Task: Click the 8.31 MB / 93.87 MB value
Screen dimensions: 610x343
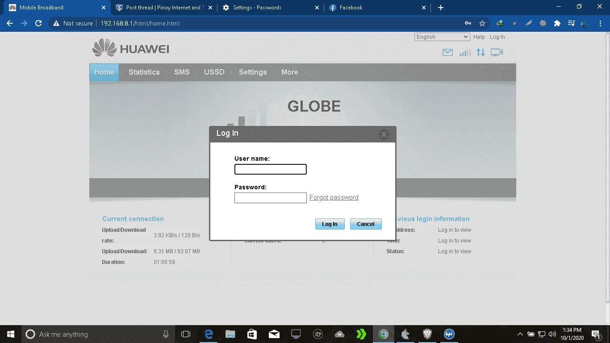Action: point(177,251)
